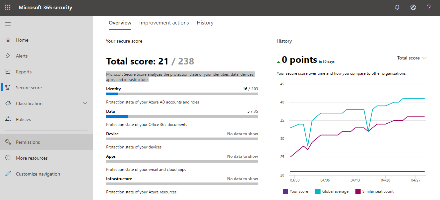Click the Data score progress bar
This screenshot has height=200, width=440.
click(x=182, y=117)
